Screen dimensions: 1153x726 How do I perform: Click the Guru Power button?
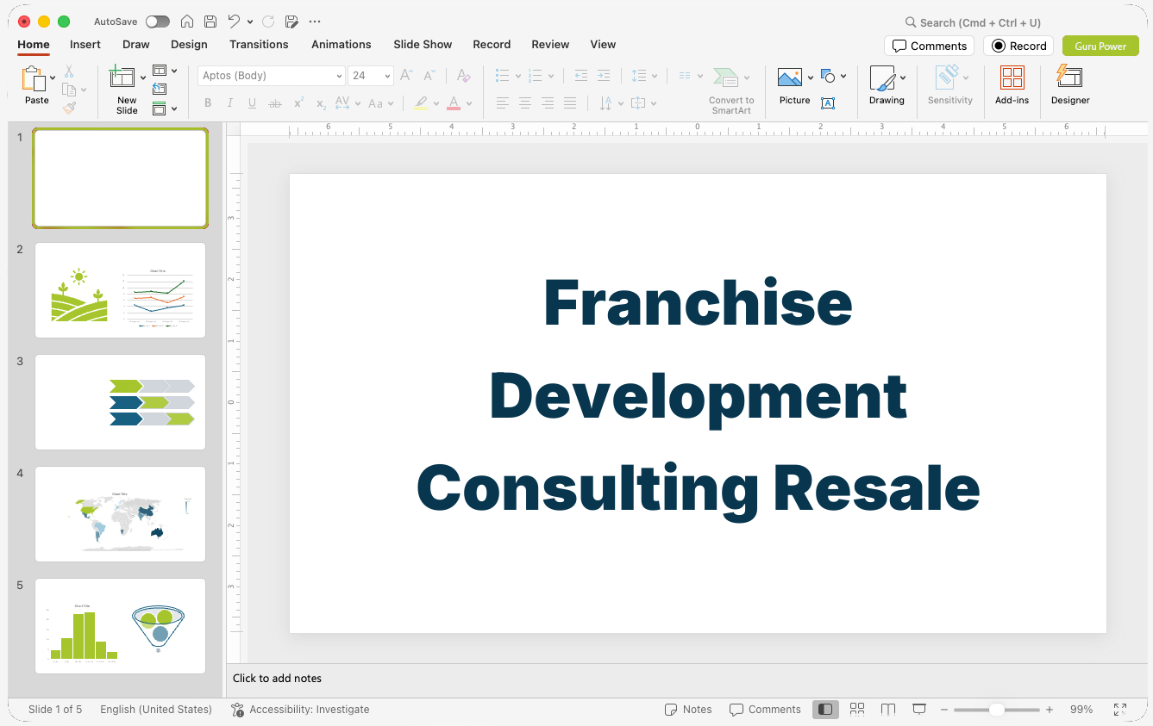click(1100, 46)
